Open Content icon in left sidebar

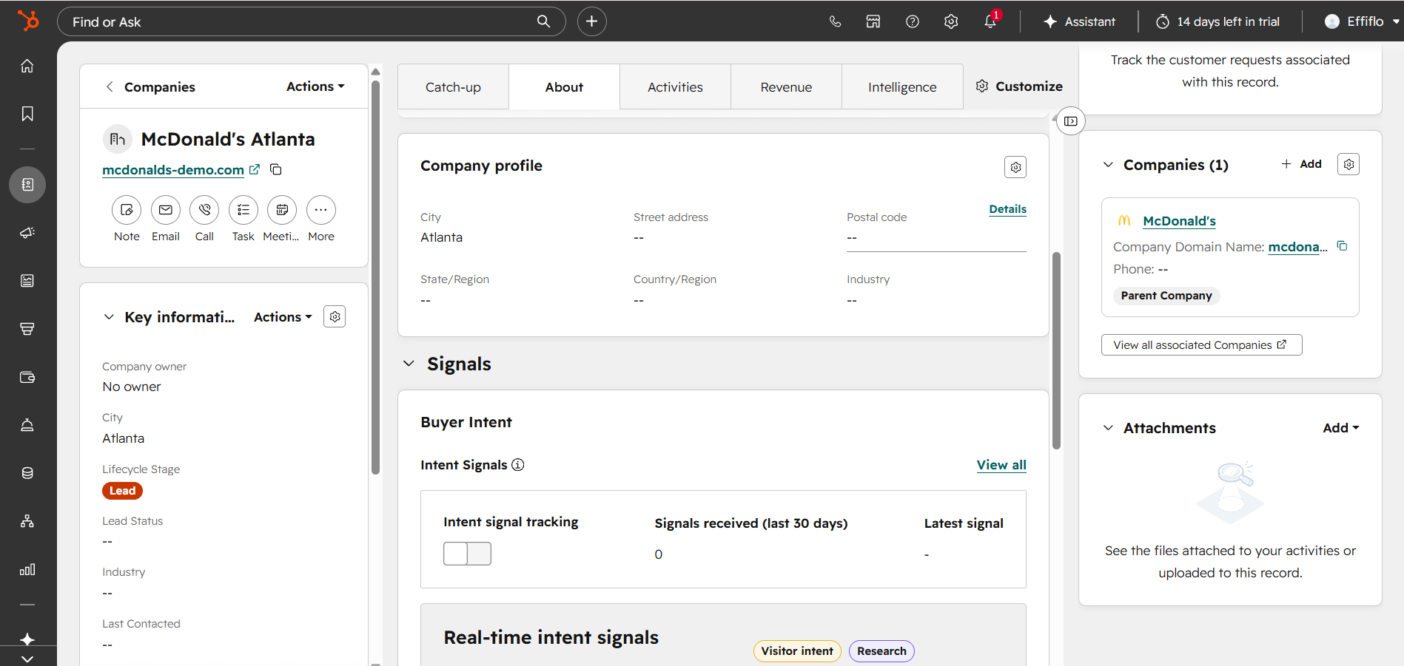[x=27, y=281]
